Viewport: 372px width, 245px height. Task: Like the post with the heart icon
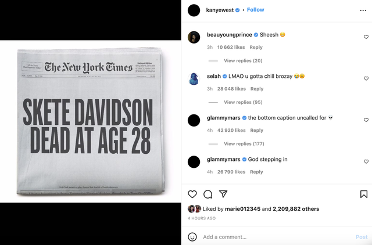tap(192, 194)
